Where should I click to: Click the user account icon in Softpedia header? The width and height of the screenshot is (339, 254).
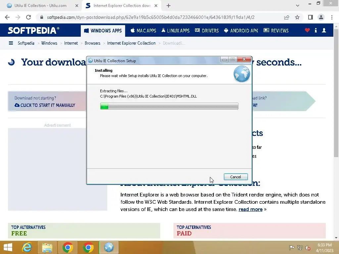[324, 30]
